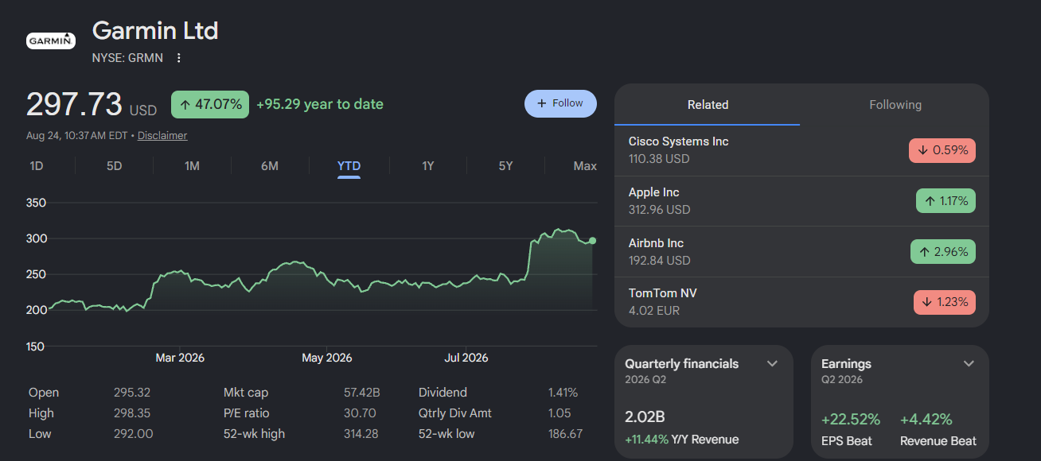Click the Qtrly Div Amt value 1.05

(x=559, y=413)
